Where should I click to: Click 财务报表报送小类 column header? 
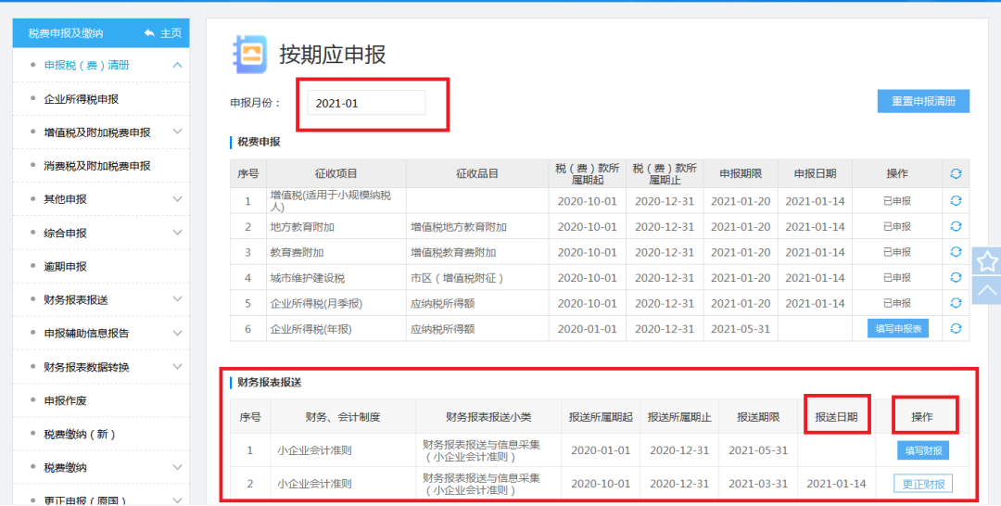pos(488,417)
